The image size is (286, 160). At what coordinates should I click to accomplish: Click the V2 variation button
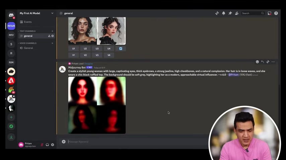pos(85,55)
